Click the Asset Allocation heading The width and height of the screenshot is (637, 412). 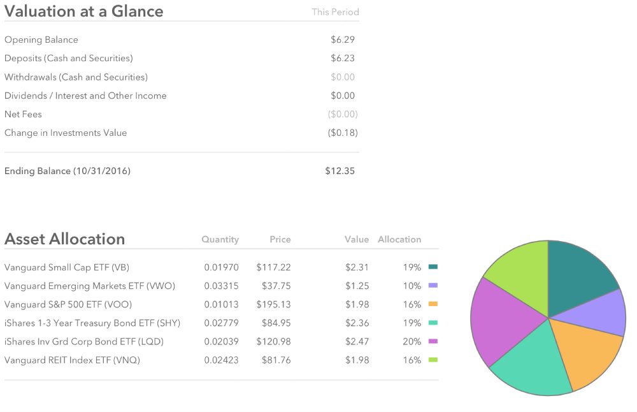click(64, 239)
